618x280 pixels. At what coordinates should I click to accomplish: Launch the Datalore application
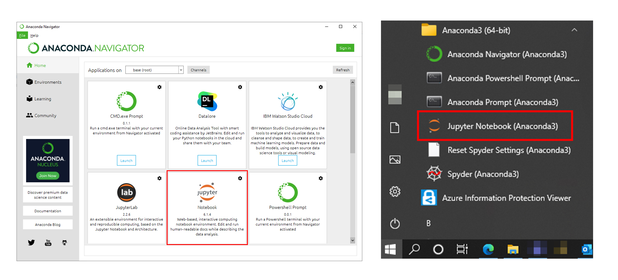(207, 161)
